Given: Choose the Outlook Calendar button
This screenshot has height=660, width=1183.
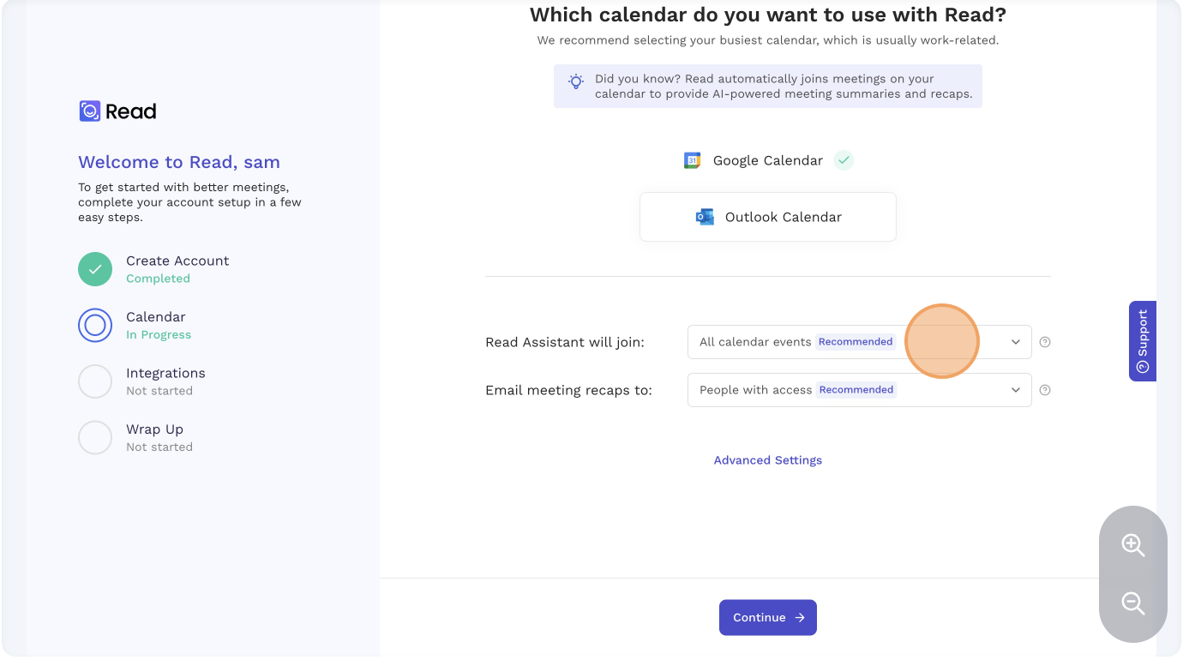Looking at the screenshot, I should click(768, 217).
